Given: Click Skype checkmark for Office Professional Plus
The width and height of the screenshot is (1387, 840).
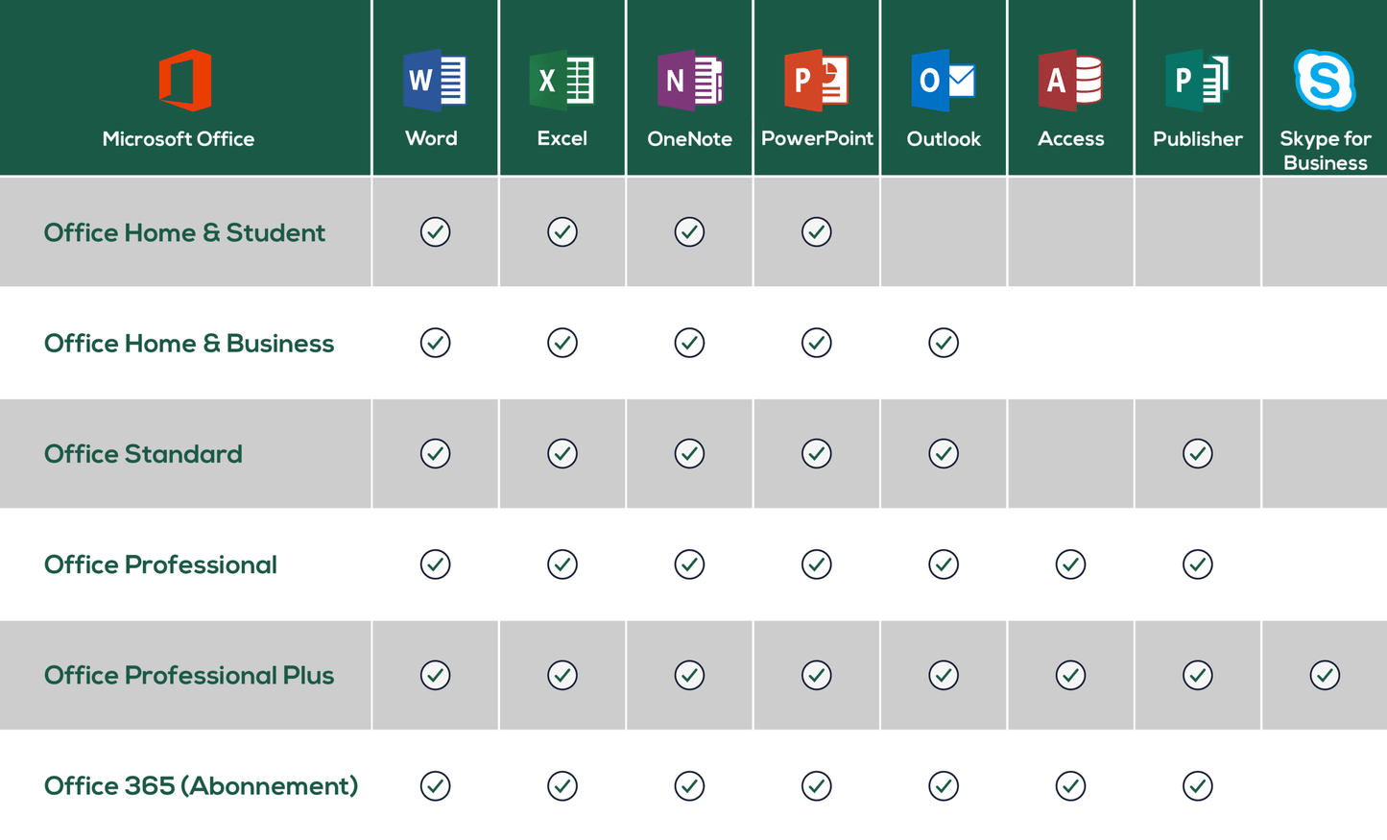Looking at the screenshot, I should (x=1325, y=675).
